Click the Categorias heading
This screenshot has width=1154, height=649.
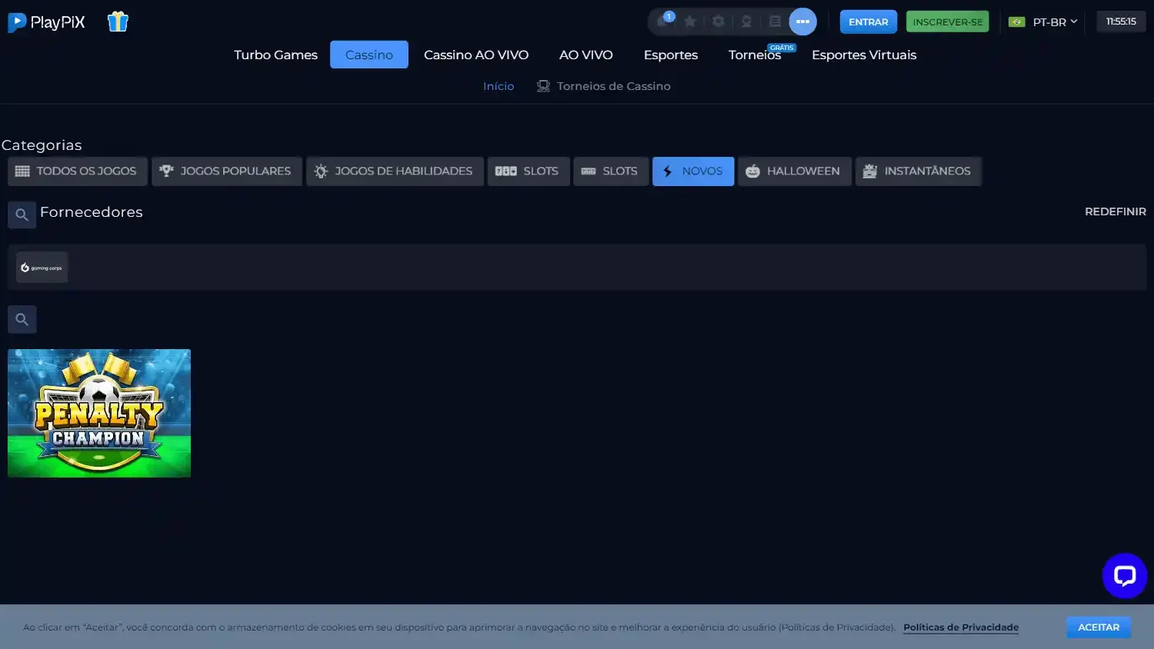tap(42, 145)
